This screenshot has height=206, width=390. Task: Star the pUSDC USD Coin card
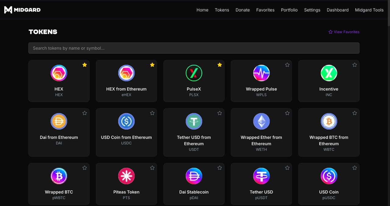[355, 168]
